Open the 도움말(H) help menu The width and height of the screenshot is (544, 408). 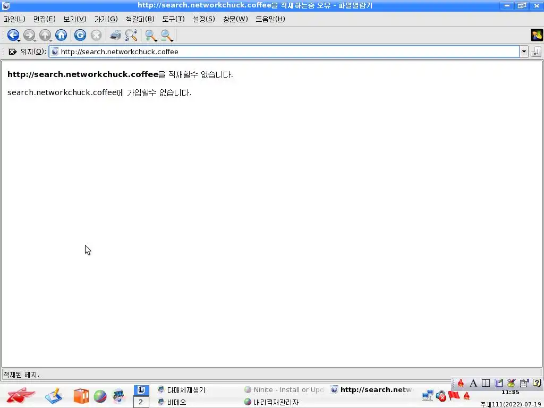270,19
